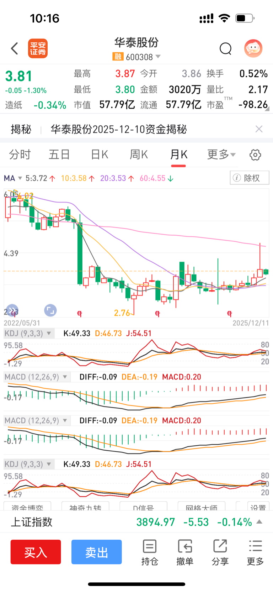Tap the blue 卖出 sell button
Image resolution: width=273 pixels, height=592 pixels.
97,552
